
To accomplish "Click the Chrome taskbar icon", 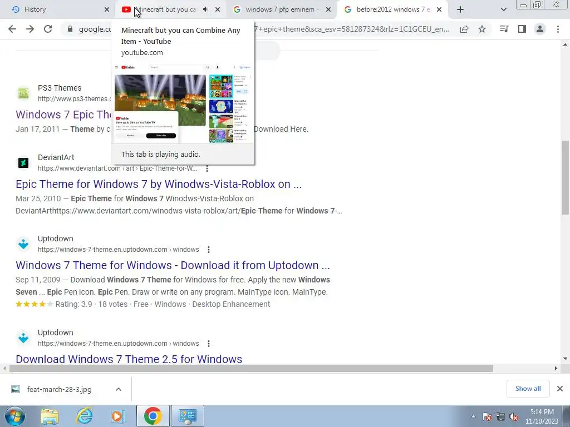I will coord(153,416).
